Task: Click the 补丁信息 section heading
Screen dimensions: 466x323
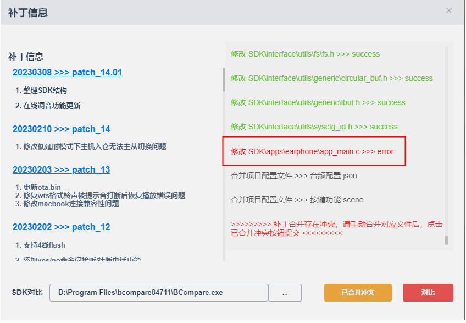Action: 26,57
